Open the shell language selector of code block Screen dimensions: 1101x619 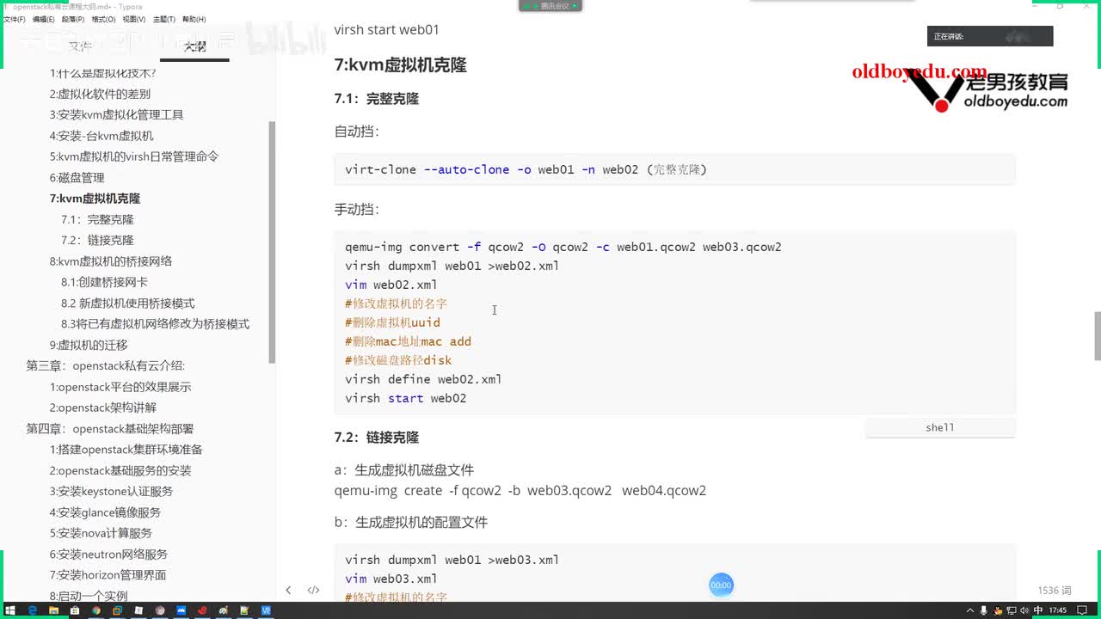(x=940, y=427)
